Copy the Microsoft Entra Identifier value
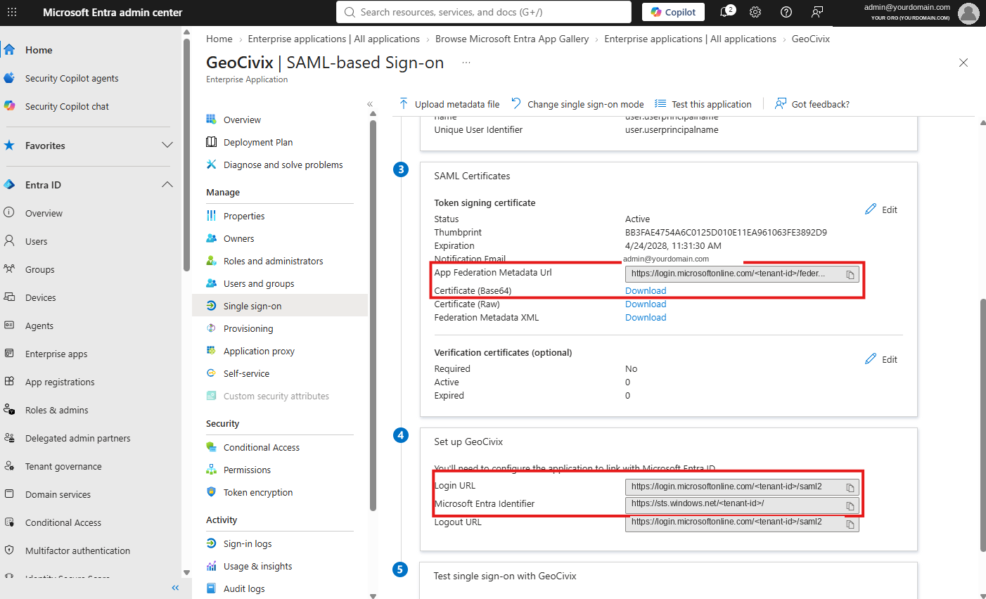Viewport: 986px width, 599px height. (850, 505)
